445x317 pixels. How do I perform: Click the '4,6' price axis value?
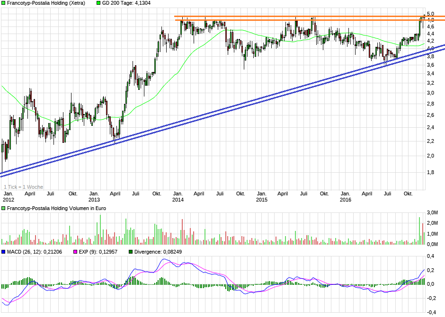430,27
